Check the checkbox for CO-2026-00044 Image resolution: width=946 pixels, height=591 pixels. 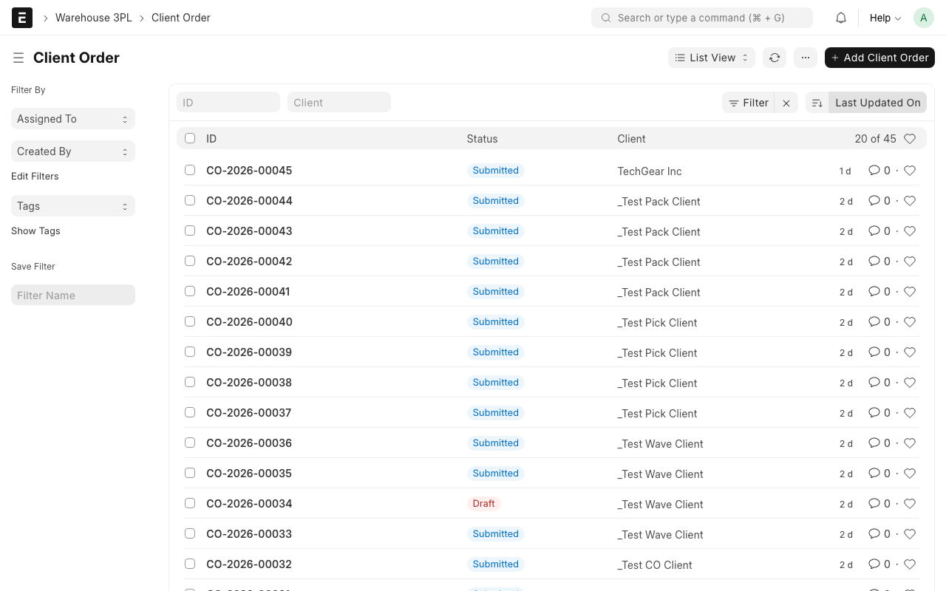coord(190,200)
